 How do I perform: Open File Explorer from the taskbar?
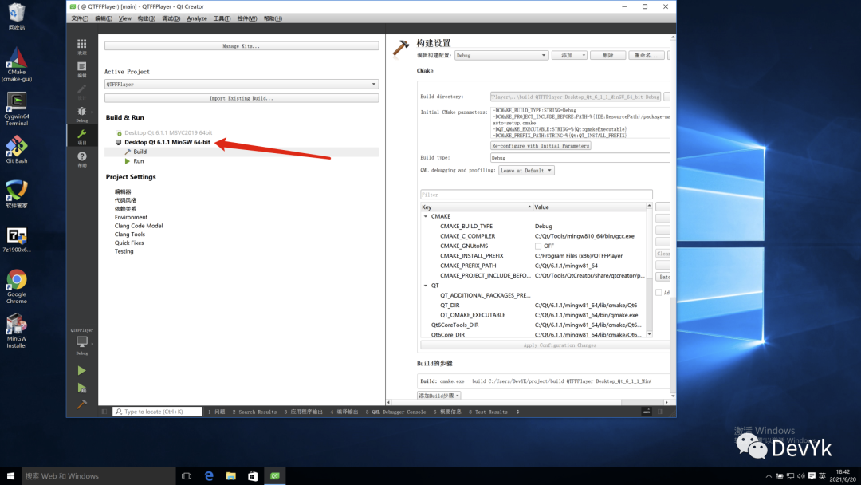(230, 475)
